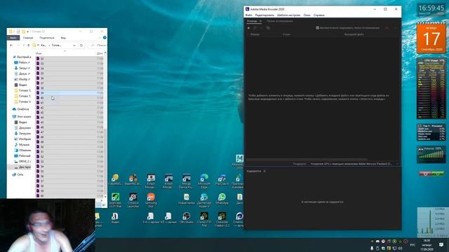Screen dimensions: 449x252
Task: Click the Формат column header
Action: [x=255, y=34]
